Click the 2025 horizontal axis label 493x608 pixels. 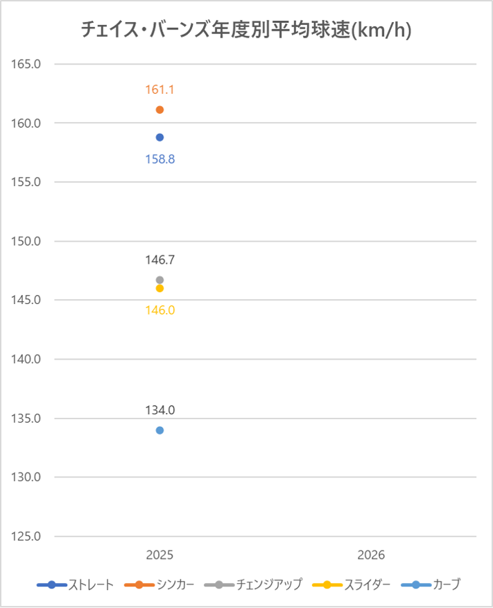coord(159,556)
